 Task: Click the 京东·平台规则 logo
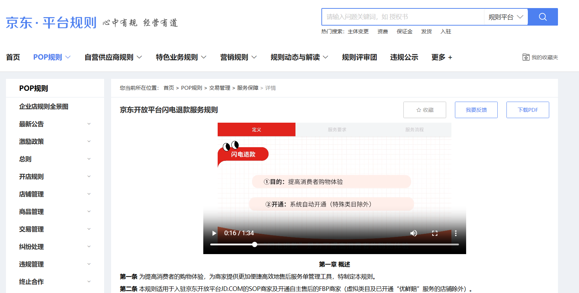[51, 23]
